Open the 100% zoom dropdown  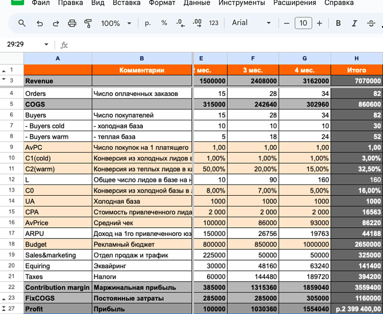click(116, 23)
